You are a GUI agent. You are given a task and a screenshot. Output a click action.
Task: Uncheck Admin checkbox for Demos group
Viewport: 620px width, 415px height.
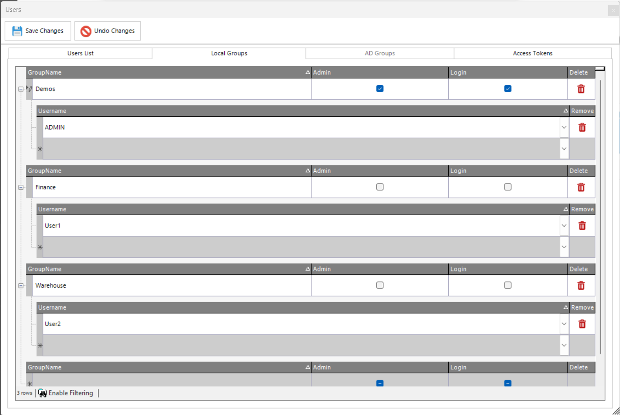click(x=380, y=89)
